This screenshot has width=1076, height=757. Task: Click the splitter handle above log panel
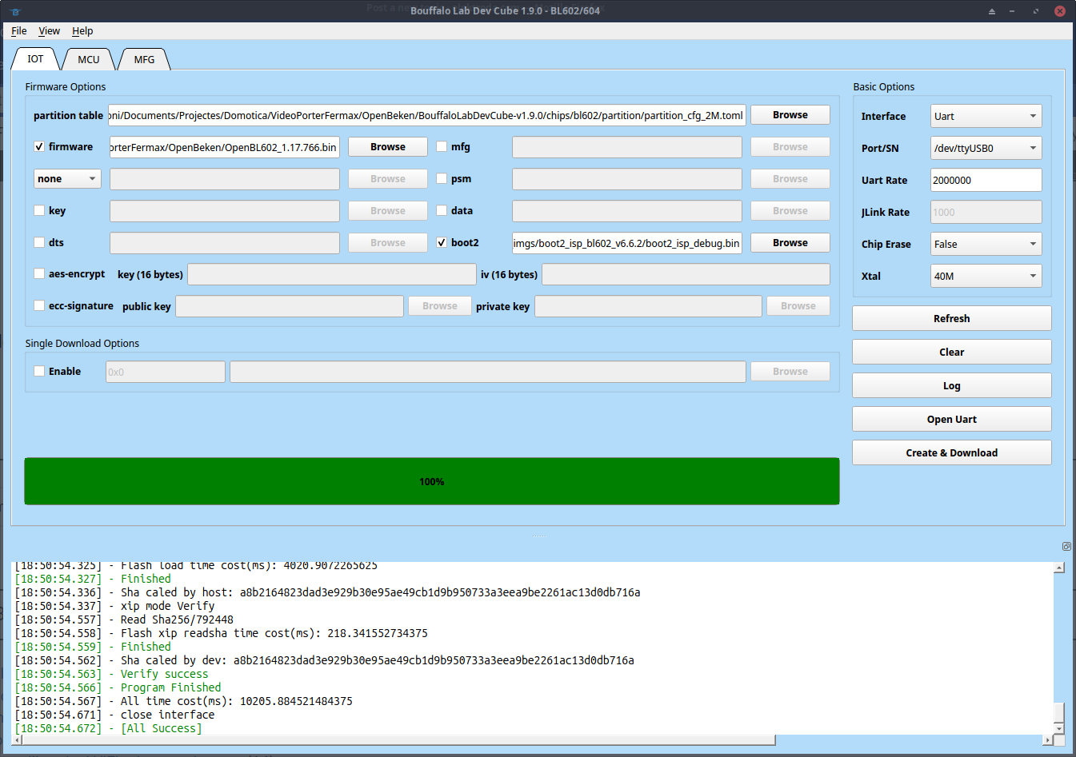[x=538, y=535]
